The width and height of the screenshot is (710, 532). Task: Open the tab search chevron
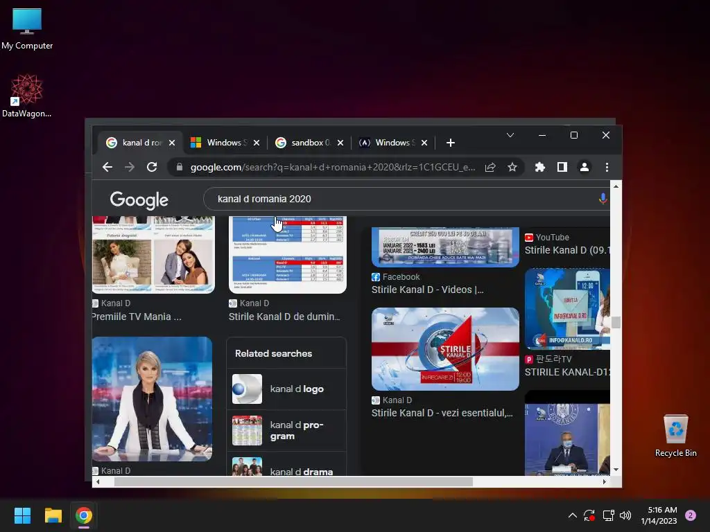[510, 135]
